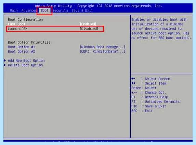Image resolution: width=196 pixels, height=145 pixels.
Task: Expand Delete Boot Option submenu
Action: (25, 65)
